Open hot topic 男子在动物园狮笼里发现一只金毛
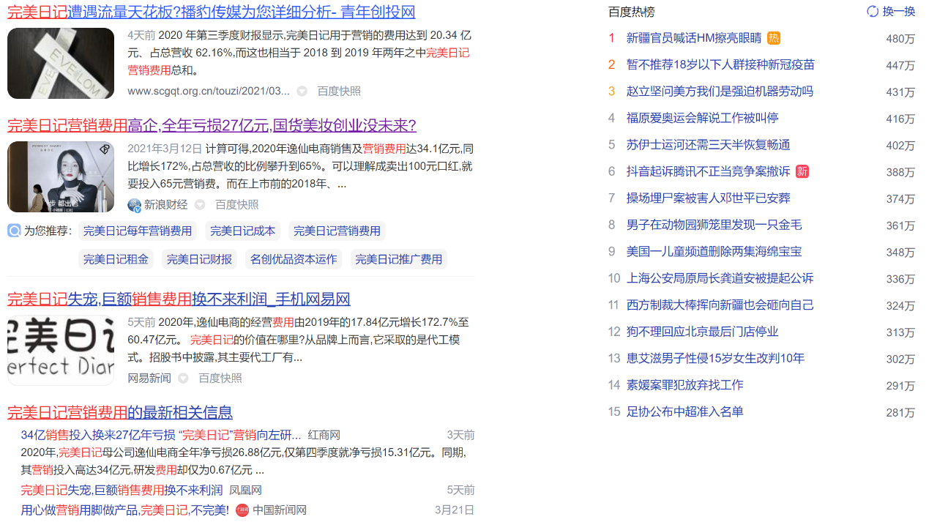 (714, 225)
